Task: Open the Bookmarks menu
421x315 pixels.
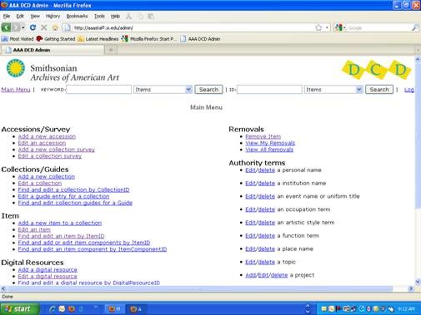Action: click(x=77, y=17)
